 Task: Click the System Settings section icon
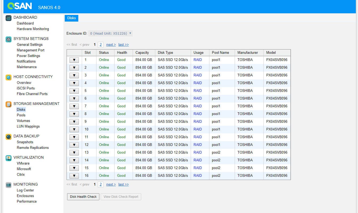click(9, 39)
